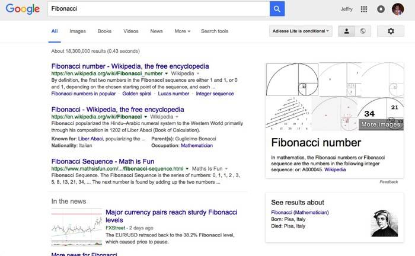Hide private results with globe icon

362,31
